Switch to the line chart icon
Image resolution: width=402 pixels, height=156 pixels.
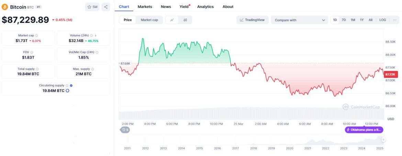click(x=172, y=20)
